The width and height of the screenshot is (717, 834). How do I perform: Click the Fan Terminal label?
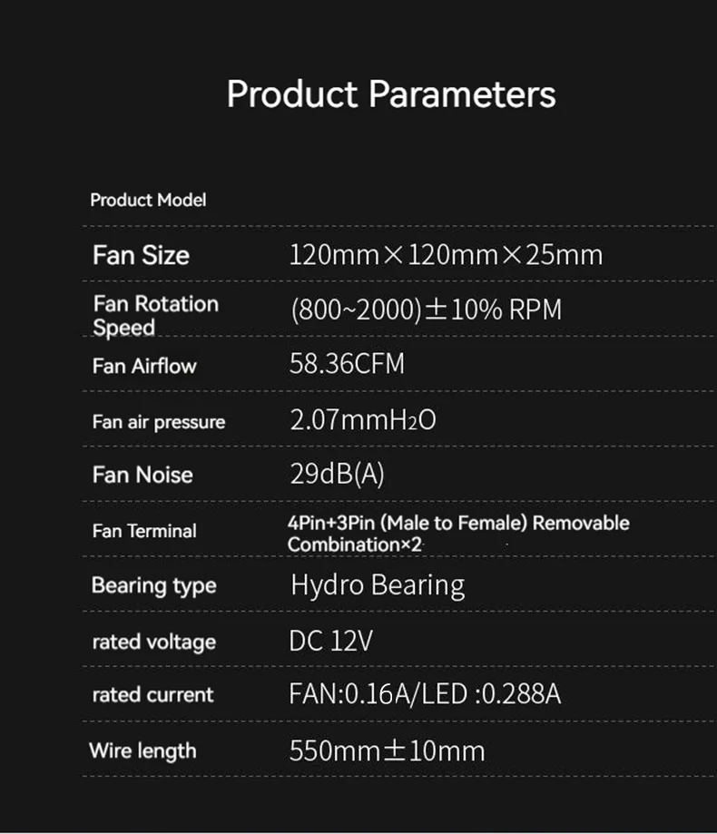(x=144, y=531)
